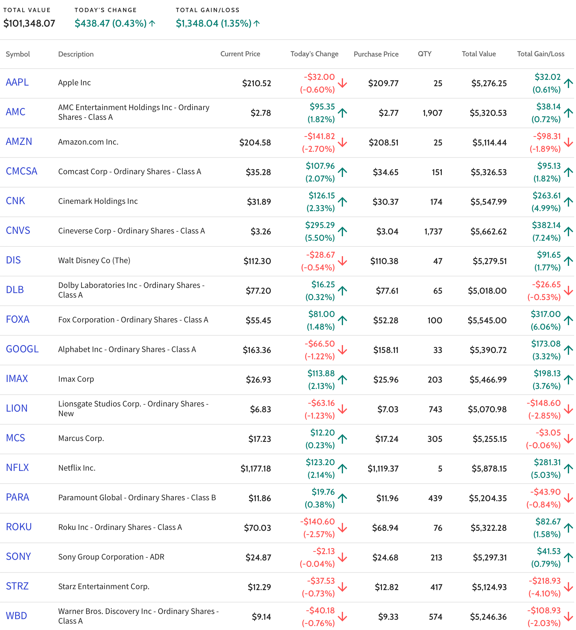Select the 1,907 quantity cell
Viewport: 576px width, 630px height.
[x=432, y=113]
